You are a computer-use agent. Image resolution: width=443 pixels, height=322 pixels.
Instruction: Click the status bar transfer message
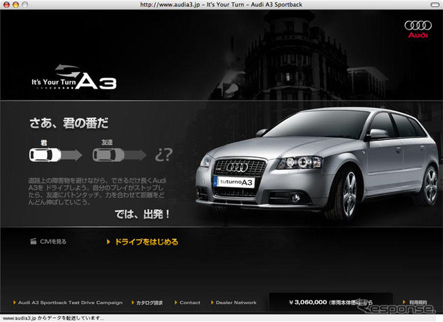tap(53, 319)
